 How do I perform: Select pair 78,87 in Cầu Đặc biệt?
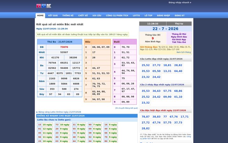coord(146,117)
